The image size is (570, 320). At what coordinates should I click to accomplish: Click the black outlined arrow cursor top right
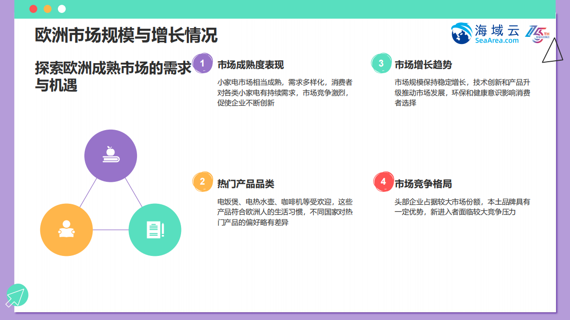point(552,51)
